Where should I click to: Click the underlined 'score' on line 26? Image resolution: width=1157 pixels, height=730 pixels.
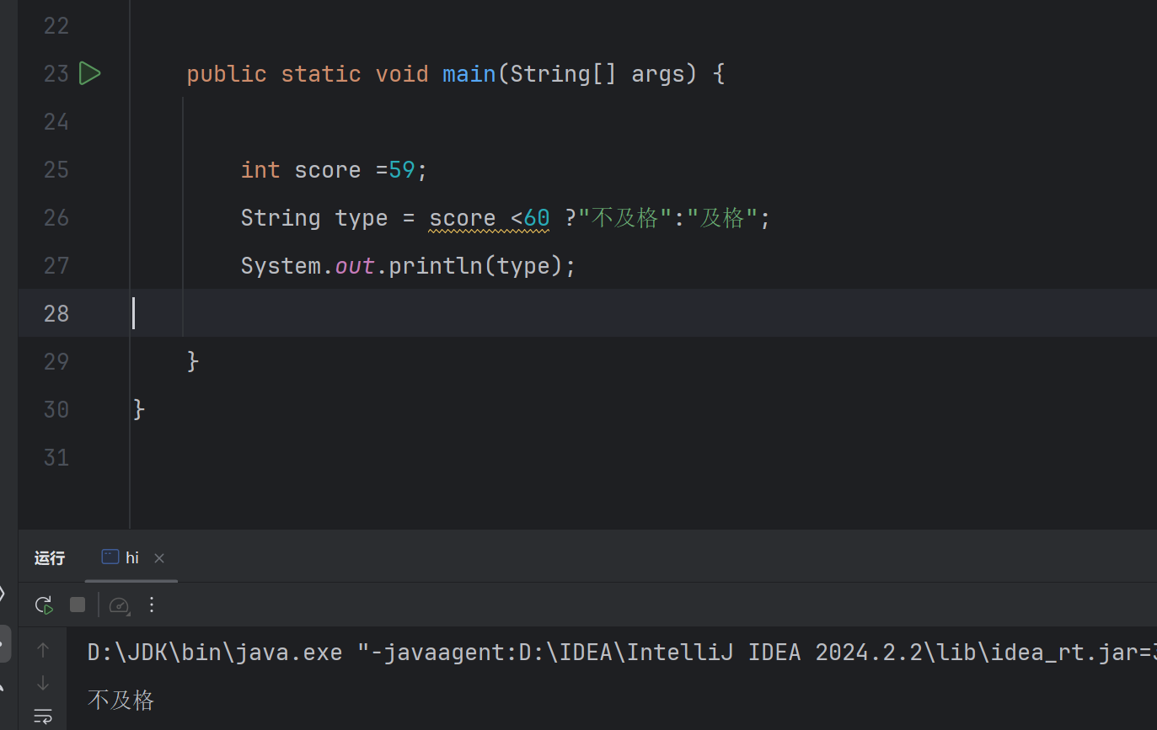click(x=463, y=218)
